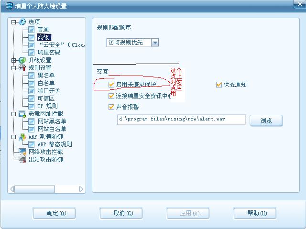Image resolution: width=306 pixels, height=229 pixels.
Task: Click the green globe icon for 升级设置
Action: tap(22, 60)
